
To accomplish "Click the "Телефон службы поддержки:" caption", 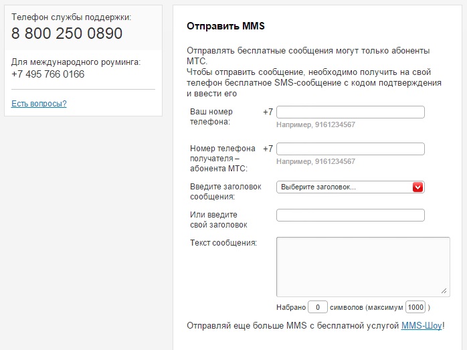I will pos(71,17).
